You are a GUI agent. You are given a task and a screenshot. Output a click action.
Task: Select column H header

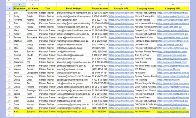coord(173,5)
